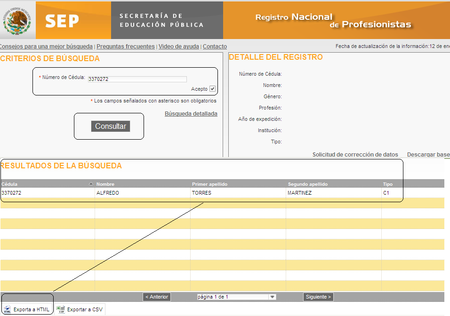This screenshot has width=450, height=316.
Task: Select the C1 type cell
Action: [x=386, y=193]
